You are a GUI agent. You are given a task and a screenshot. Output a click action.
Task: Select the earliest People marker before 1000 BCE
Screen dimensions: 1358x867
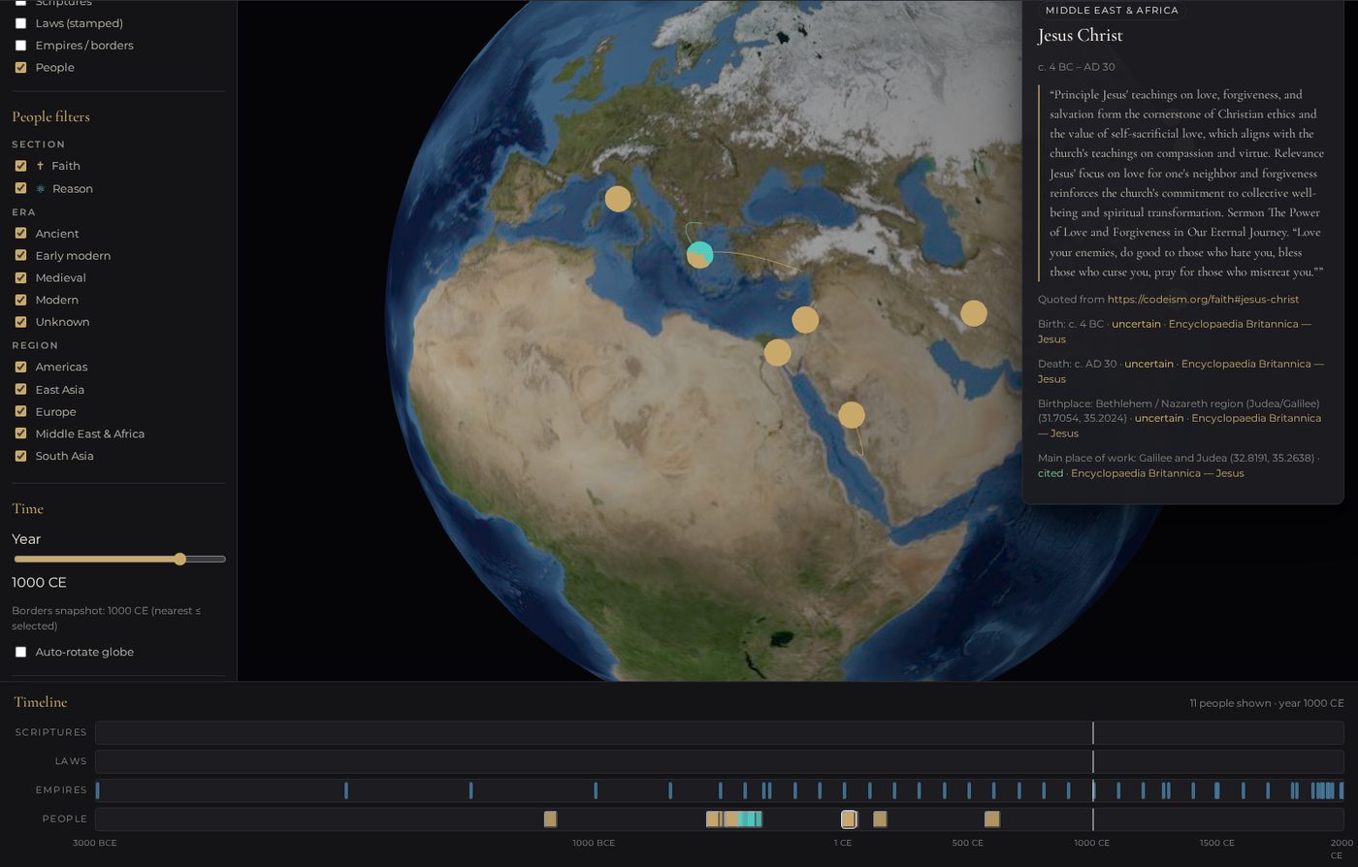click(550, 819)
